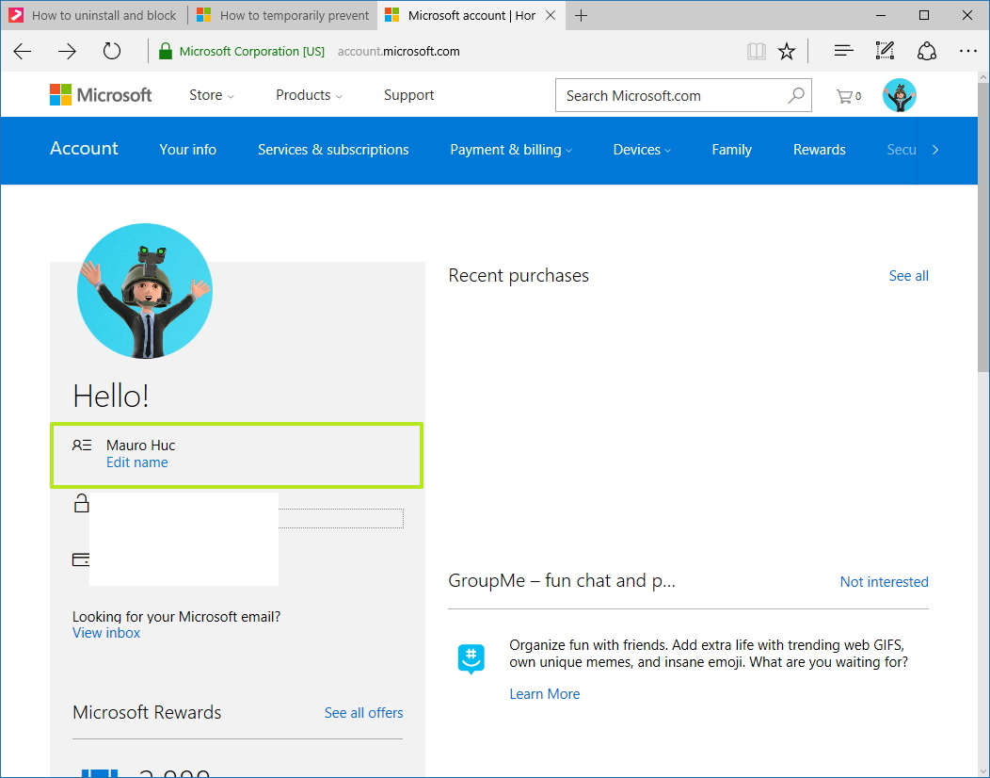This screenshot has width=990, height=778.
Task: Click Not interested for GroupMe
Action: [884, 581]
